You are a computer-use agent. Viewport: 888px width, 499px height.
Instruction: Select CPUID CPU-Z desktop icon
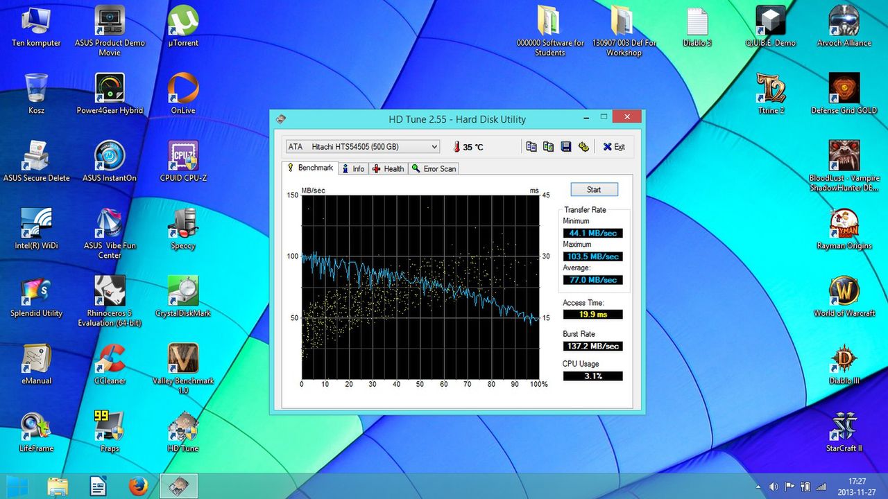pos(183,161)
